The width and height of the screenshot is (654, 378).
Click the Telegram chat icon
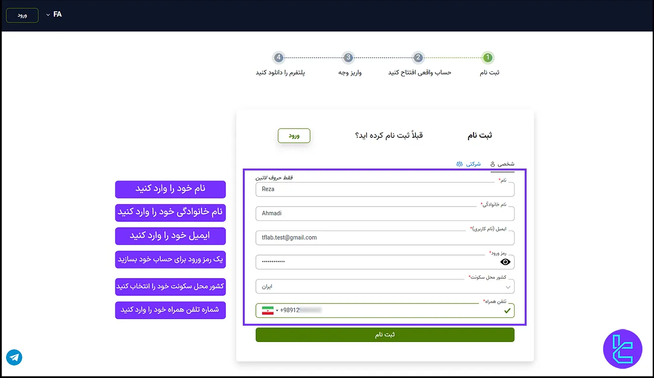(x=14, y=357)
